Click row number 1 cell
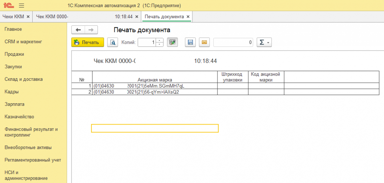 coord(82,86)
